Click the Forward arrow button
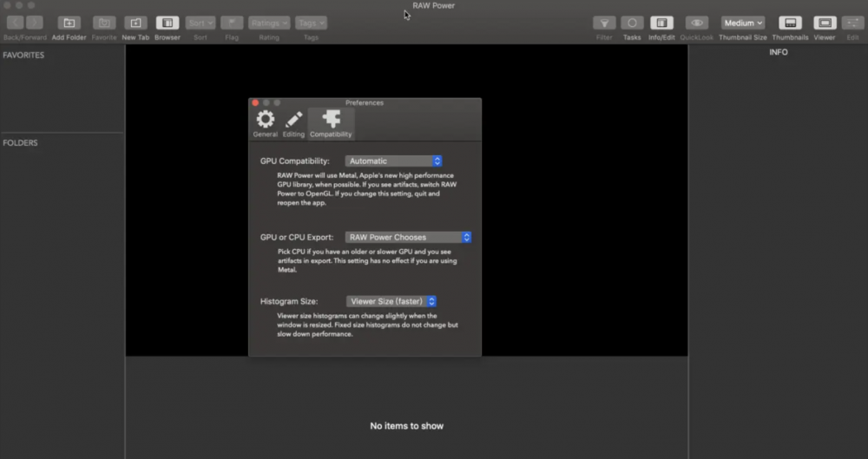The width and height of the screenshot is (868, 459). click(x=35, y=23)
